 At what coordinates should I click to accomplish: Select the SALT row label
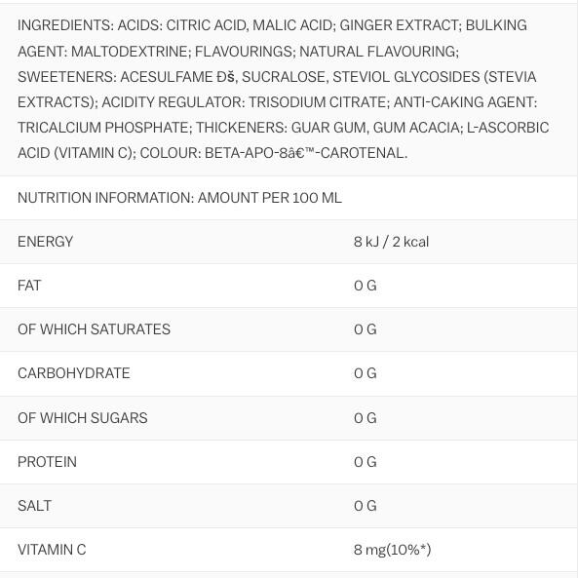tap(34, 506)
